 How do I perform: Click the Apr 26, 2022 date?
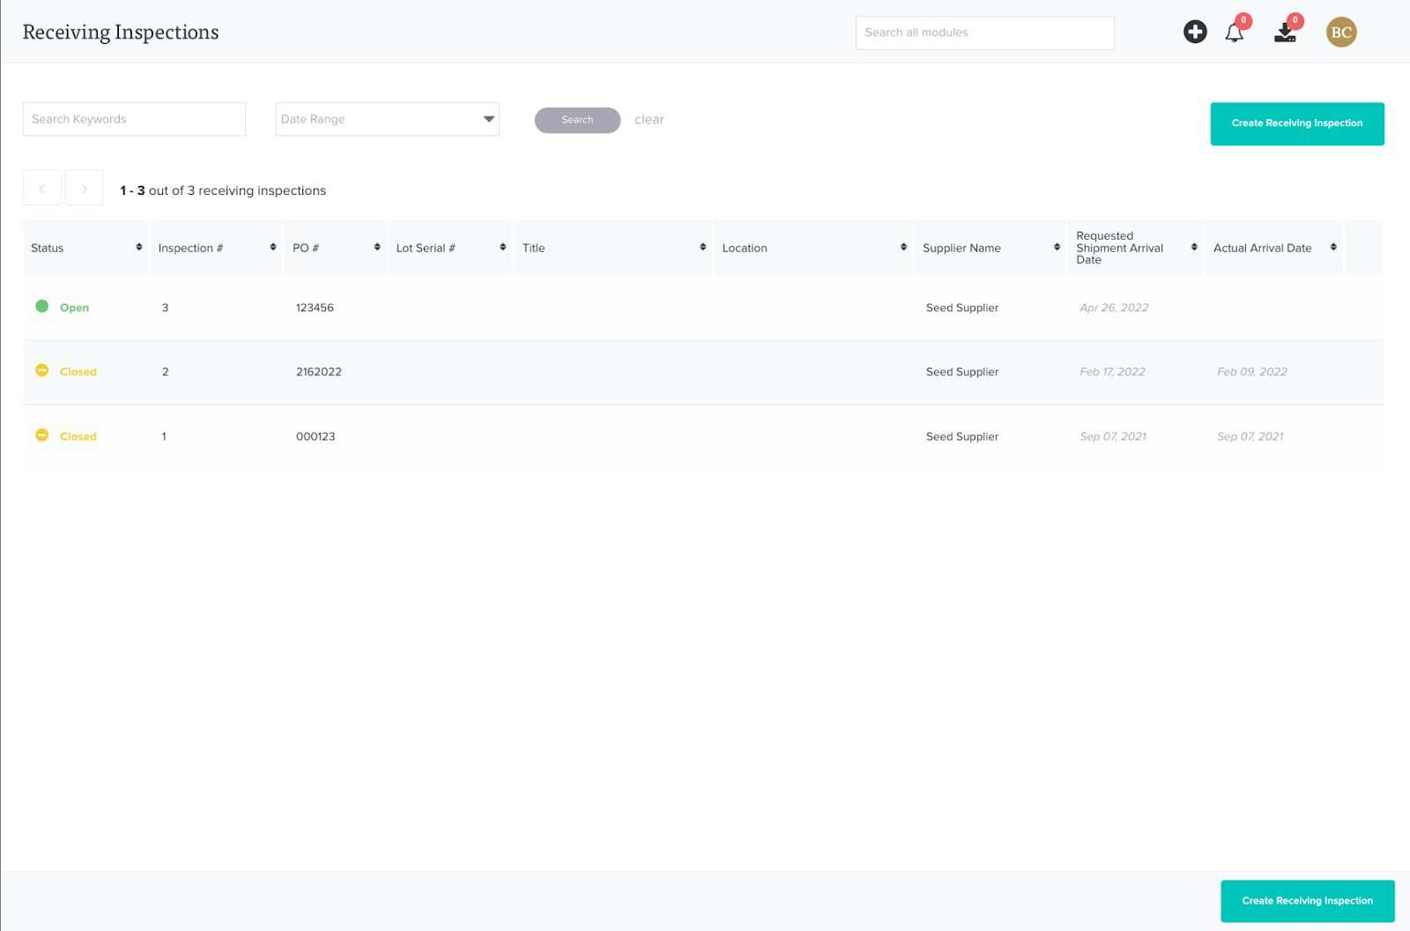[x=1114, y=308]
